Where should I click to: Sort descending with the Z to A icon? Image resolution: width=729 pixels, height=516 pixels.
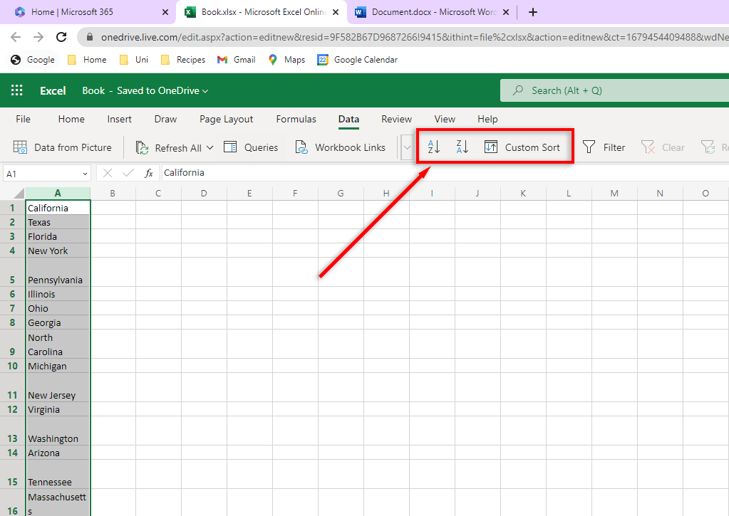pyautogui.click(x=462, y=147)
